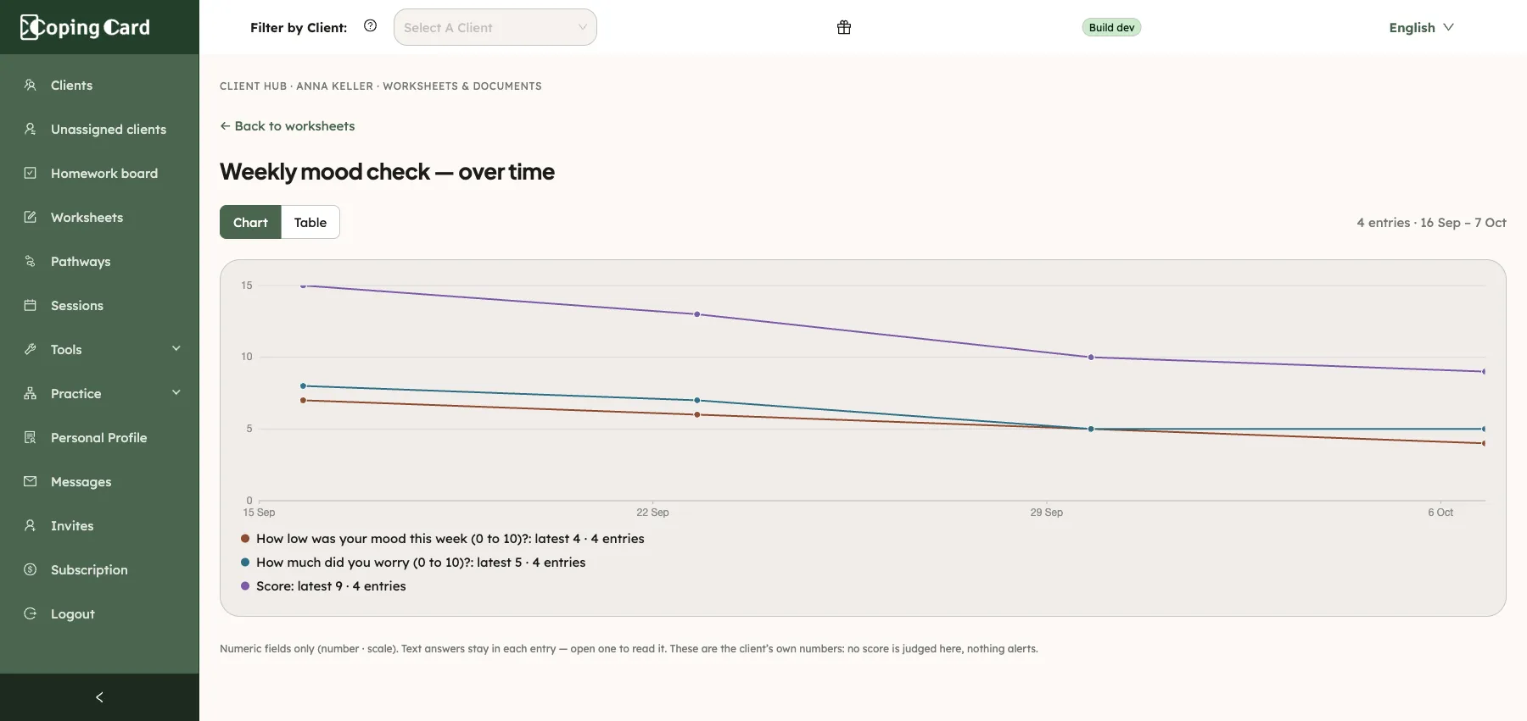This screenshot has height=721, width=1527.
Task: Click the Invites person icon
Action: (31, 525)
